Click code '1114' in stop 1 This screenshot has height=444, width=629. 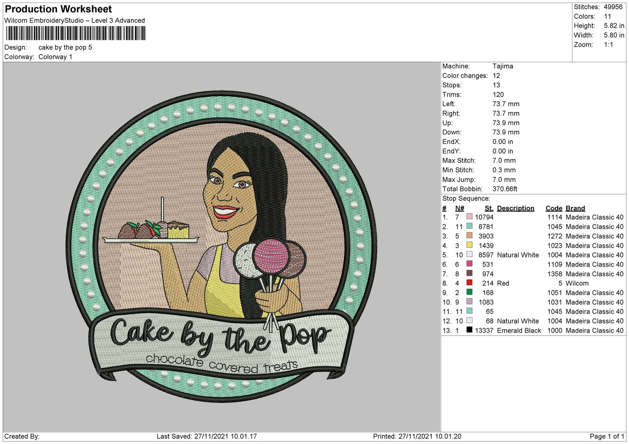coord(555,217)
